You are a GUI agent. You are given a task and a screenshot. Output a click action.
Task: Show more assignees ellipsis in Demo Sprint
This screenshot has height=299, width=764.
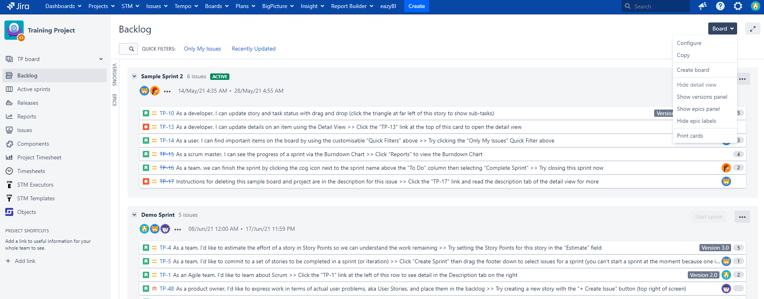pos(178,229)
